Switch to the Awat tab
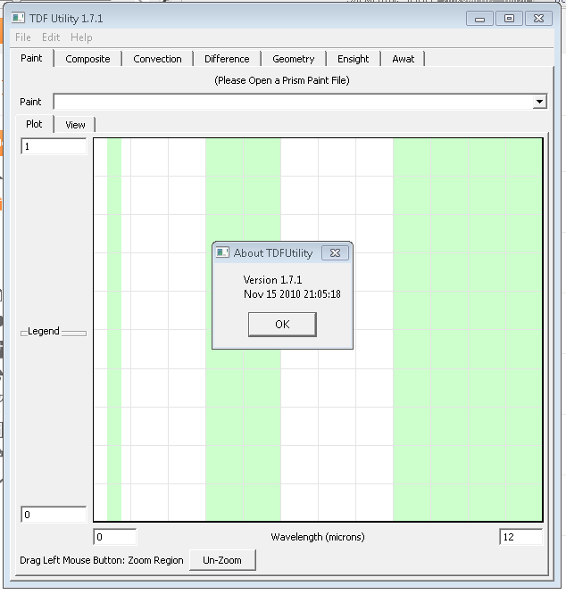Image resolution: width=566 pixels, height=594 pixels. [x=403, y=59]
